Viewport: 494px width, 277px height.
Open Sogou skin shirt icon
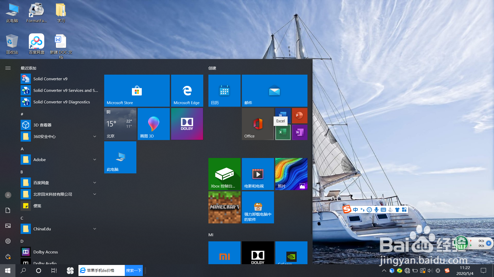tap(397, 210)
